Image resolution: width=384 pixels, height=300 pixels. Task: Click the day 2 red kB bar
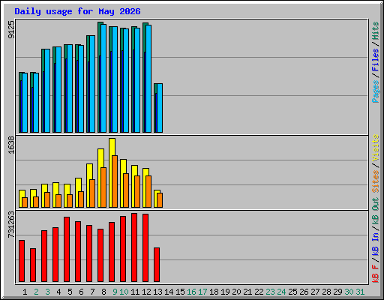(33, 265)
